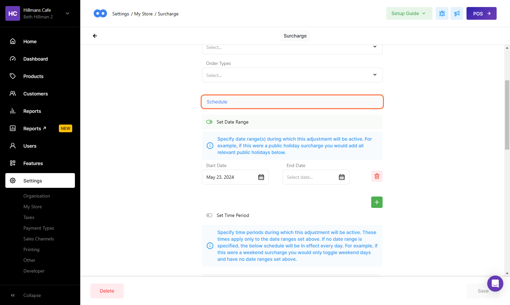Open the chat support bubble
510x305 pixels.
[495, 284]
